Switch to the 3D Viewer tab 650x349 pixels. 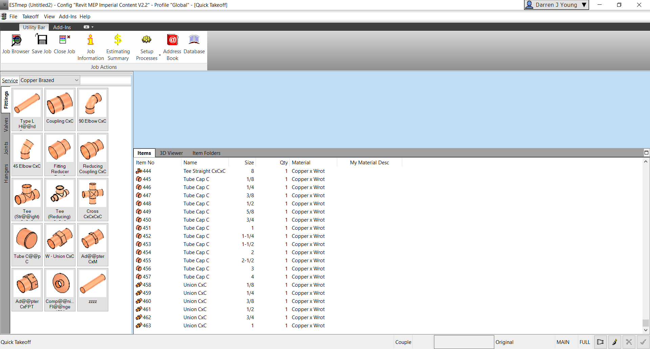(171, 153)
